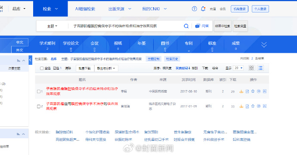Open the 总库 database dropdown
Screen dimensions: 297x155
pos(19,9)
